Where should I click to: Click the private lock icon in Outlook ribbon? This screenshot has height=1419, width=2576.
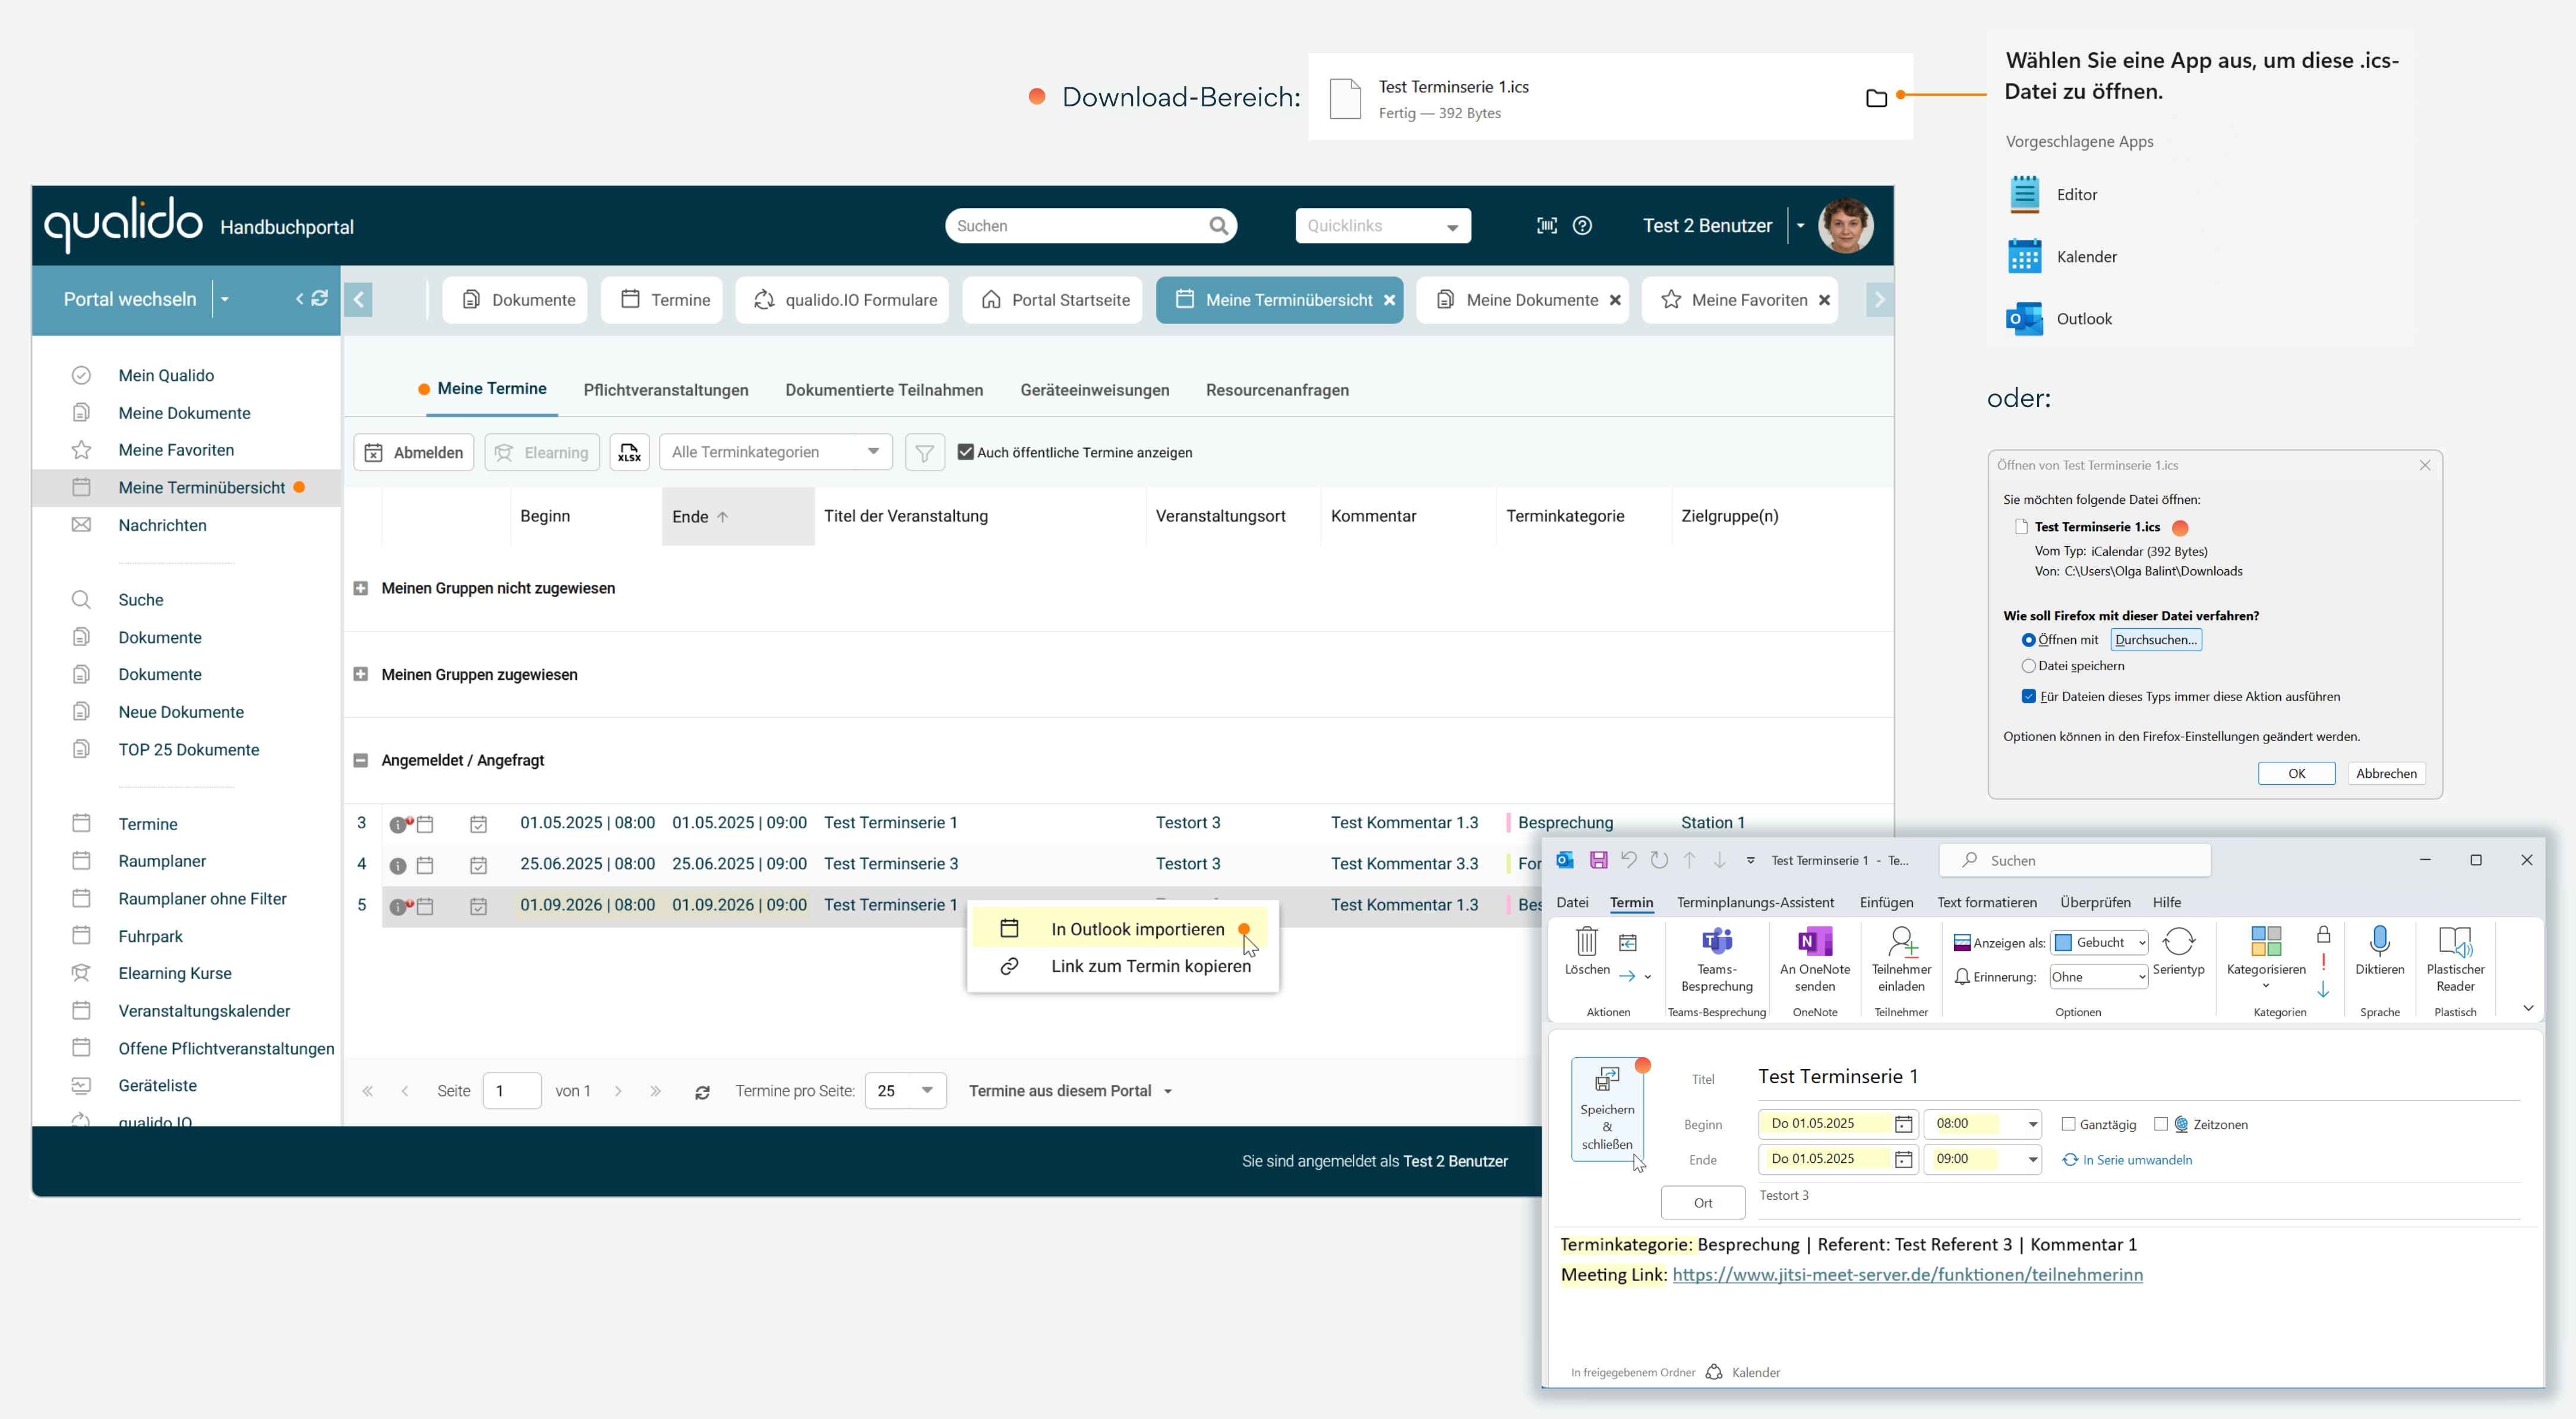pos(2323,935)
